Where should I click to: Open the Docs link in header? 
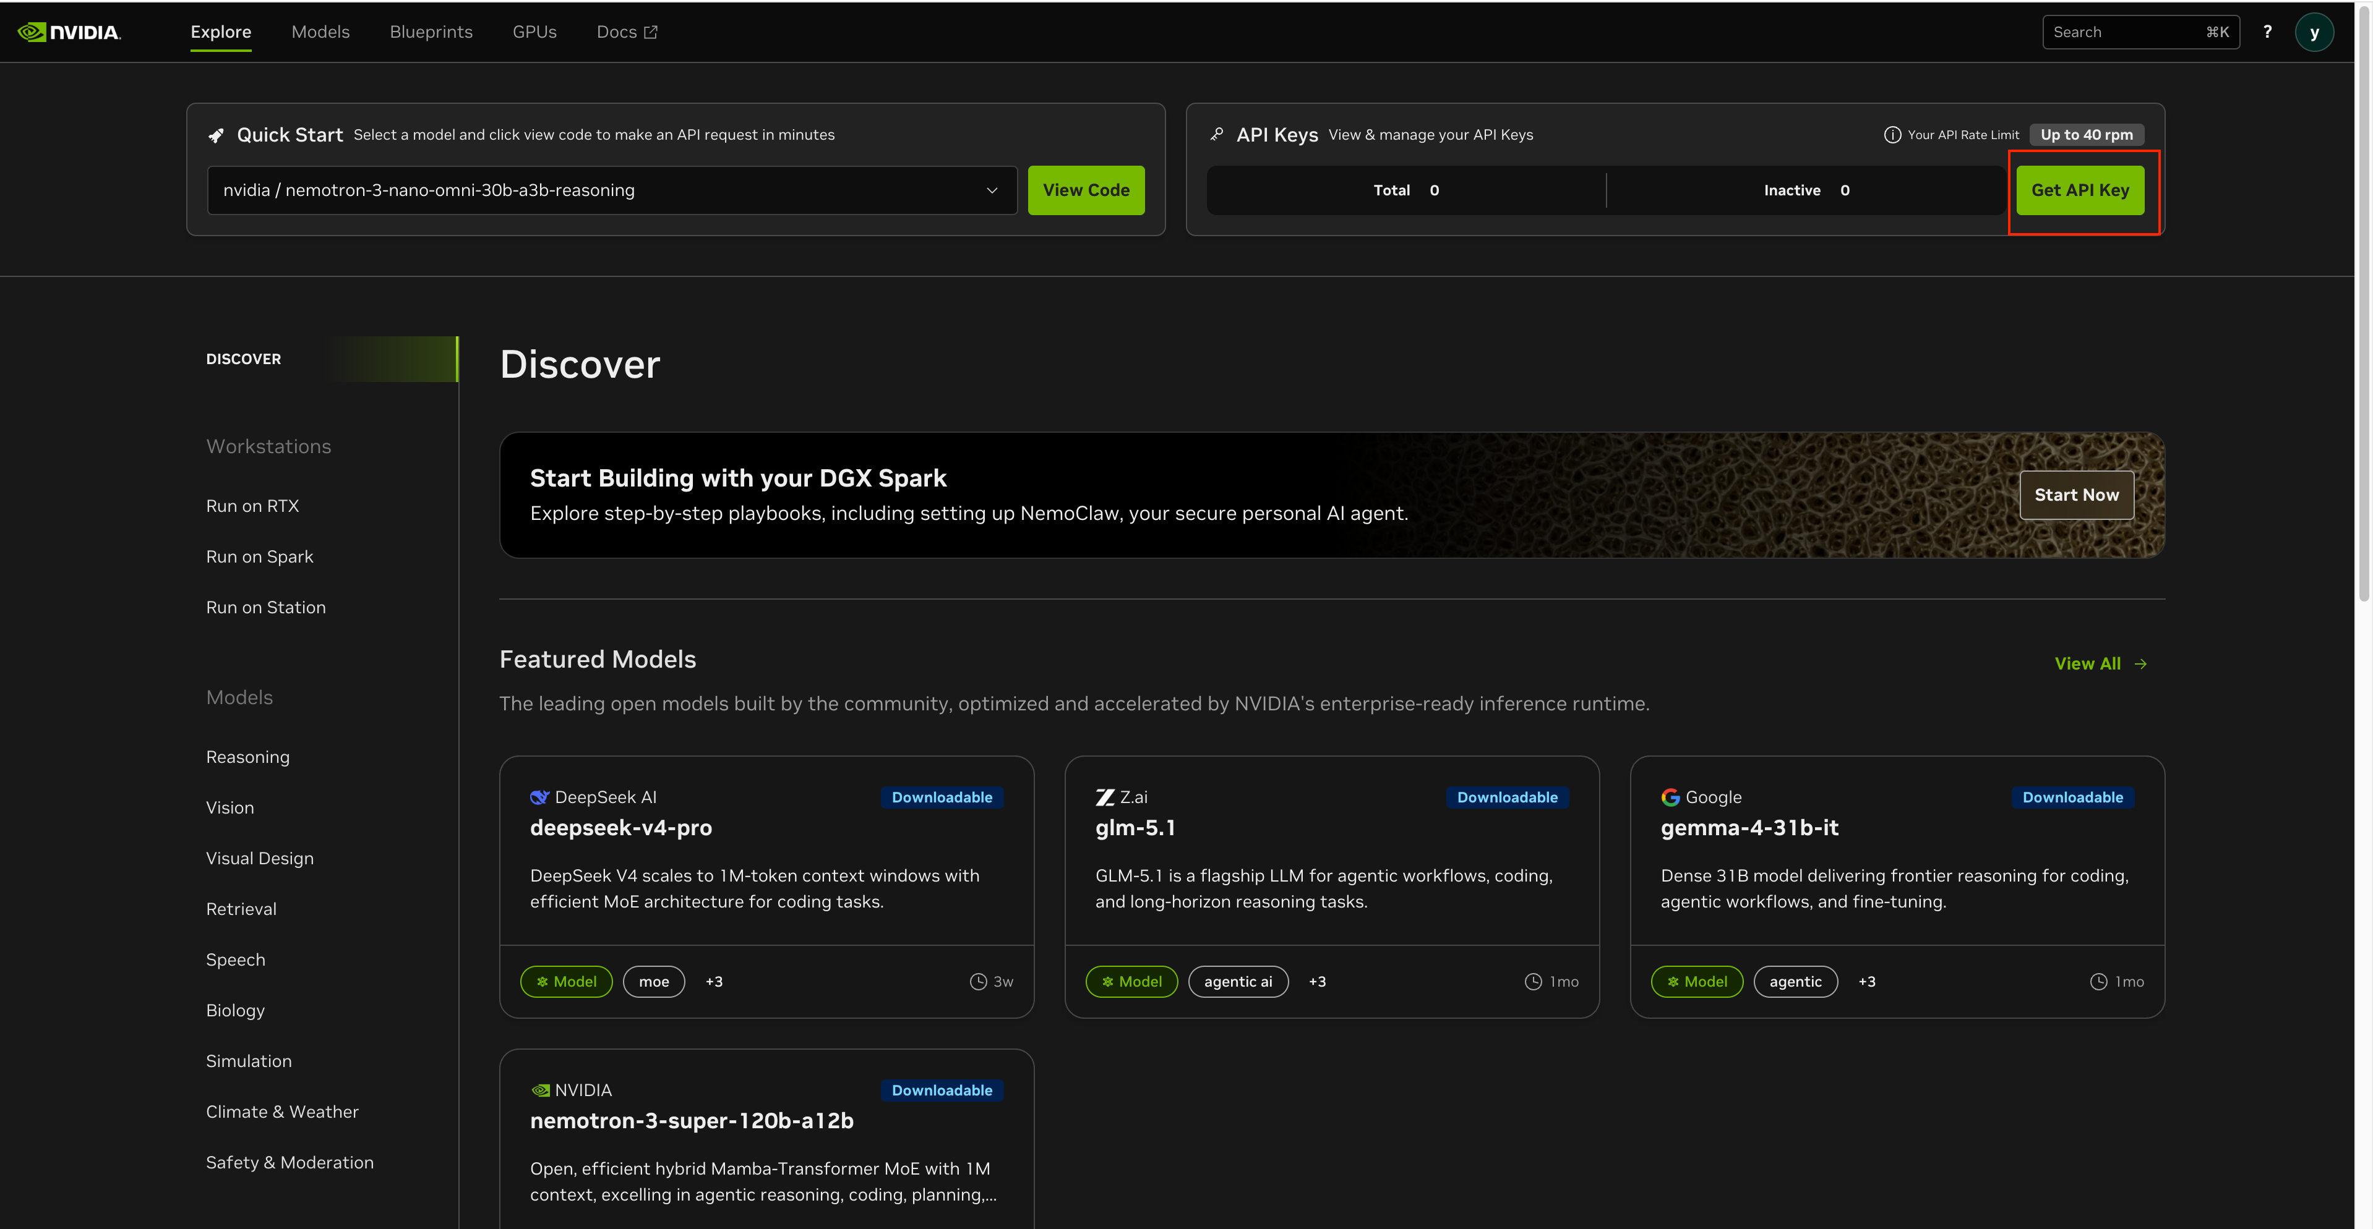627,32
